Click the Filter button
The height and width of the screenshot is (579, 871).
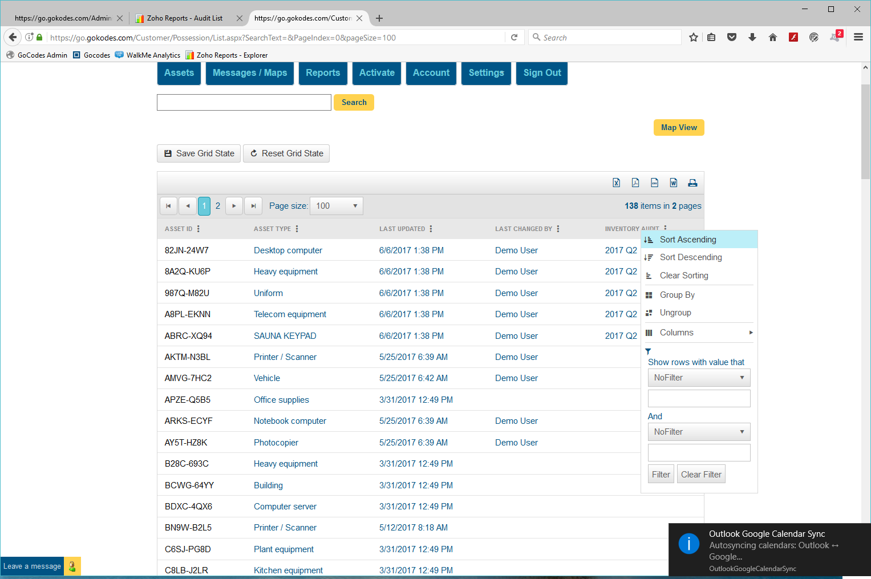[x=661, y=475]
